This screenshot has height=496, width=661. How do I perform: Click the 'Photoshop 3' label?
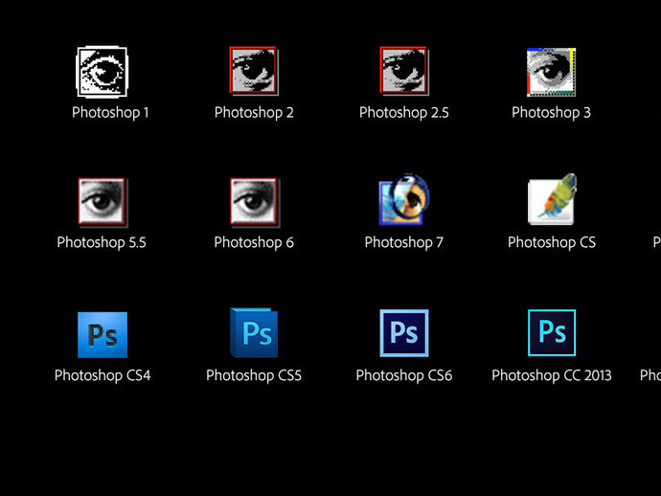[552, 113]
